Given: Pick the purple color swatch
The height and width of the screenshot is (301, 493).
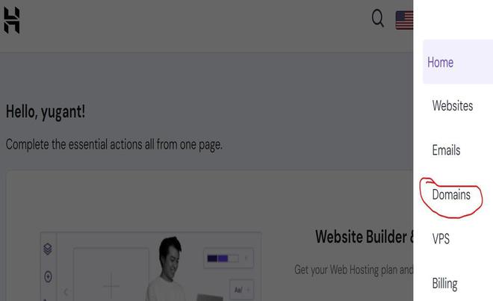Looking at the screenshot, I should (x=223, y=258).
